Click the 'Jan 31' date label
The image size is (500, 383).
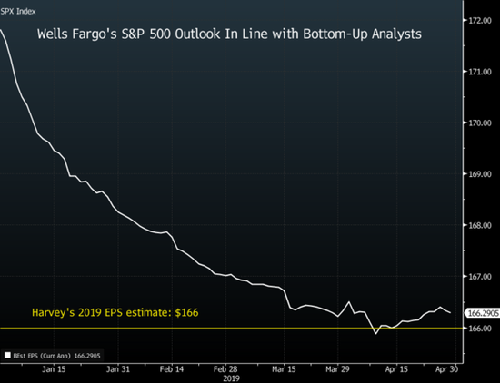[118, 369]
